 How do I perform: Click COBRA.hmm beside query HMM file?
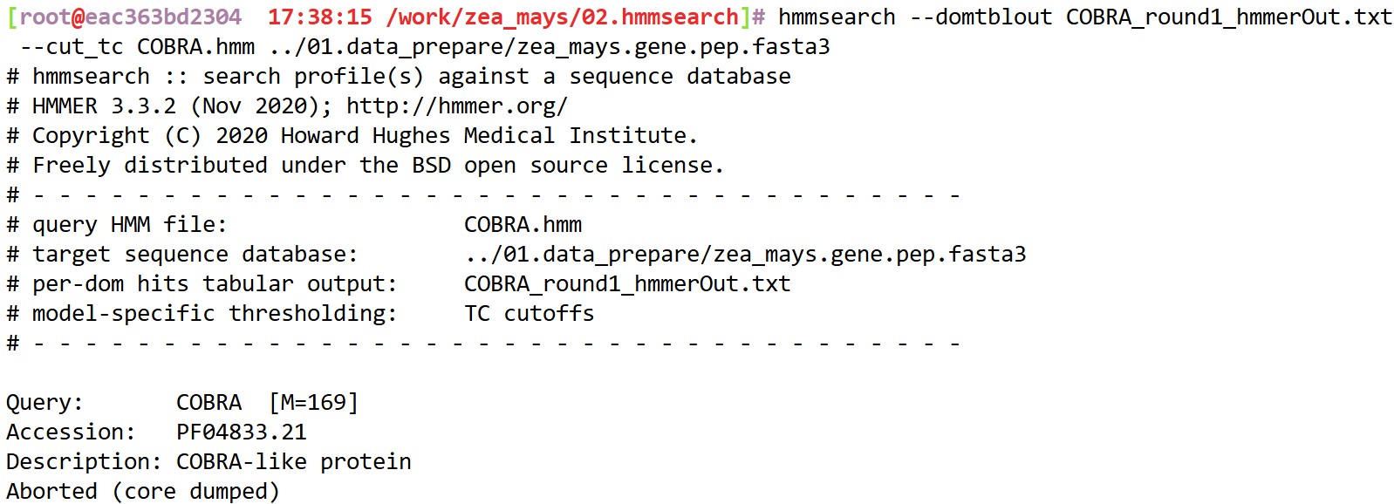point(523,225)
